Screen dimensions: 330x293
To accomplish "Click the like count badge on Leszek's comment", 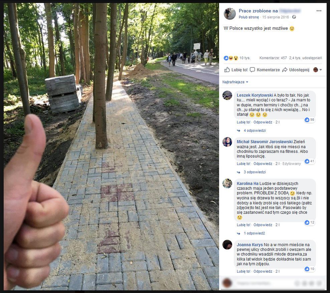I will click(310, 120).
